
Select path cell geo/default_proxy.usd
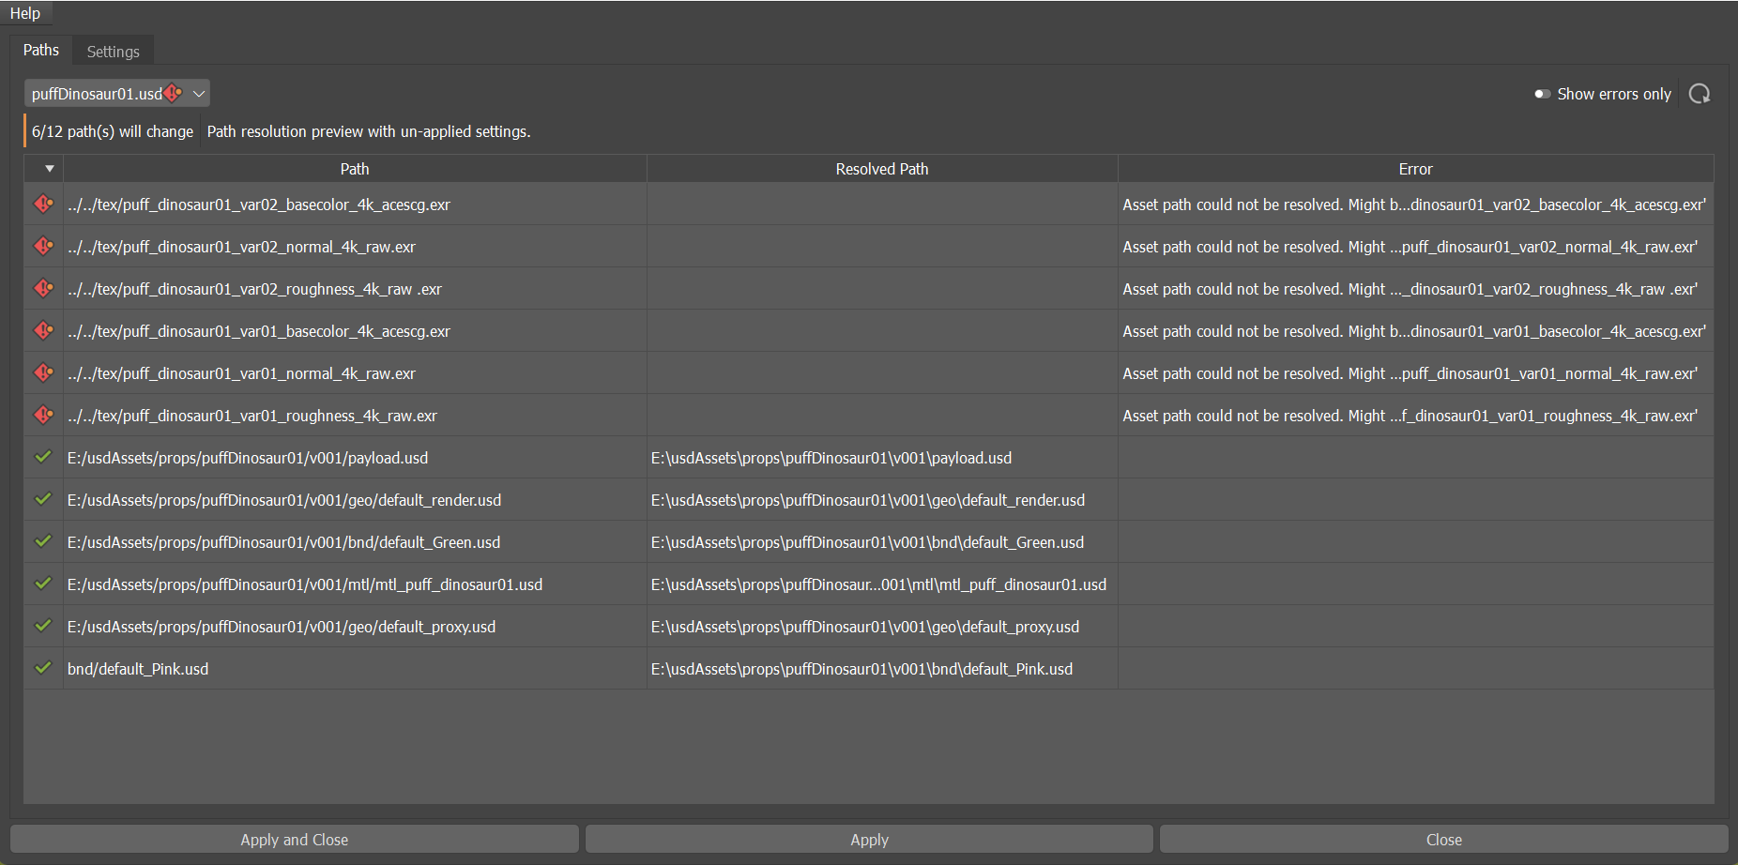pyautogui.click(x=355, y=626)
